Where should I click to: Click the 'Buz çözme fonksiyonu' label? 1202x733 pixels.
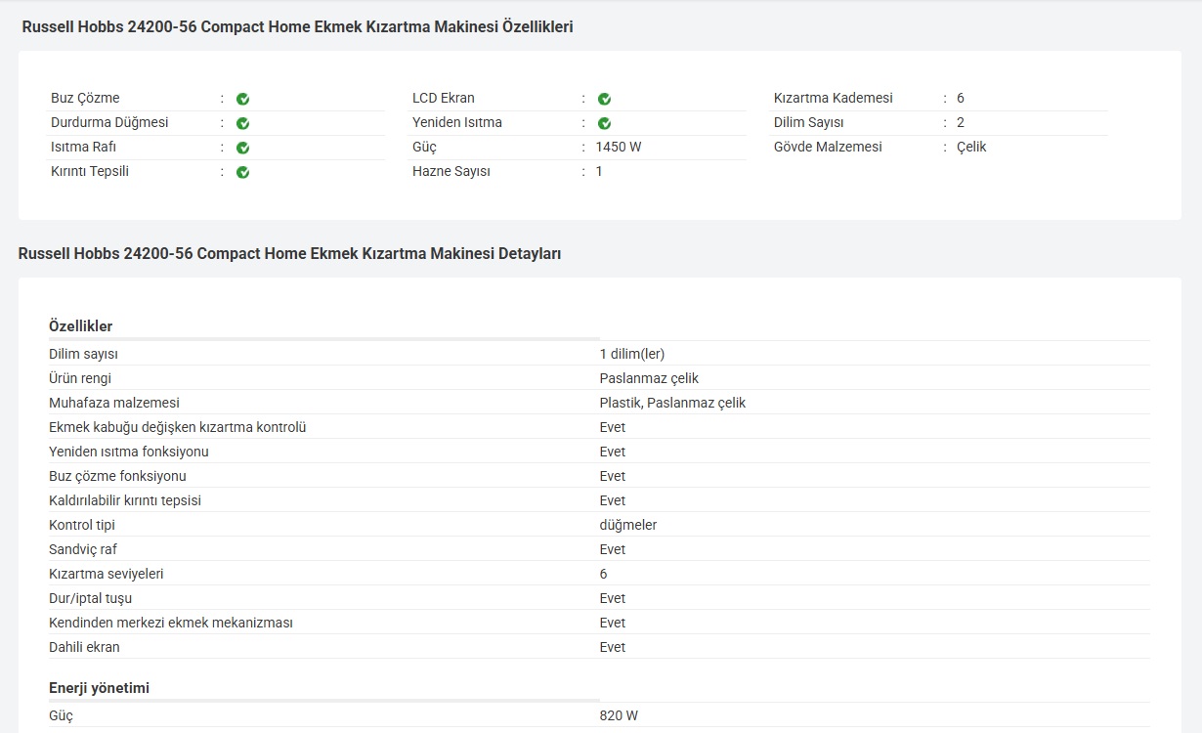coord(117,476)
